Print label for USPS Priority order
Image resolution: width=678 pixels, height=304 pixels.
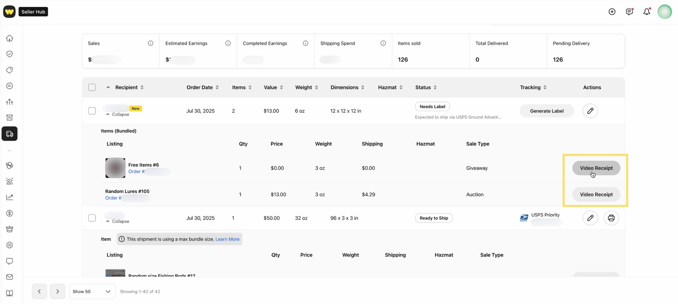(x=611, y=218)
